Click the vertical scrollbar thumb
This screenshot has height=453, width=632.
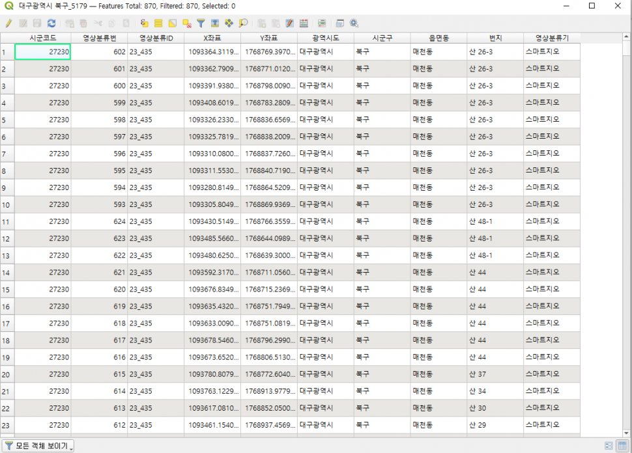(x=626, y=48)
